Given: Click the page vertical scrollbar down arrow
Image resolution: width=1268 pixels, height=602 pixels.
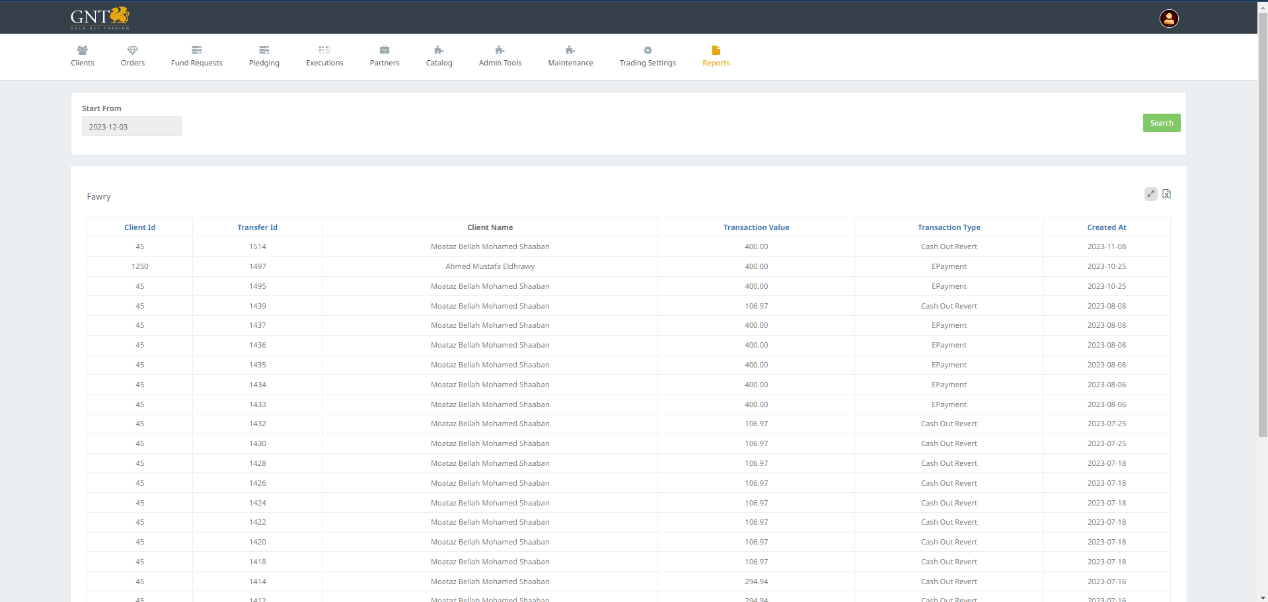Looking at the screenshot, I should tap(1263, 597).
